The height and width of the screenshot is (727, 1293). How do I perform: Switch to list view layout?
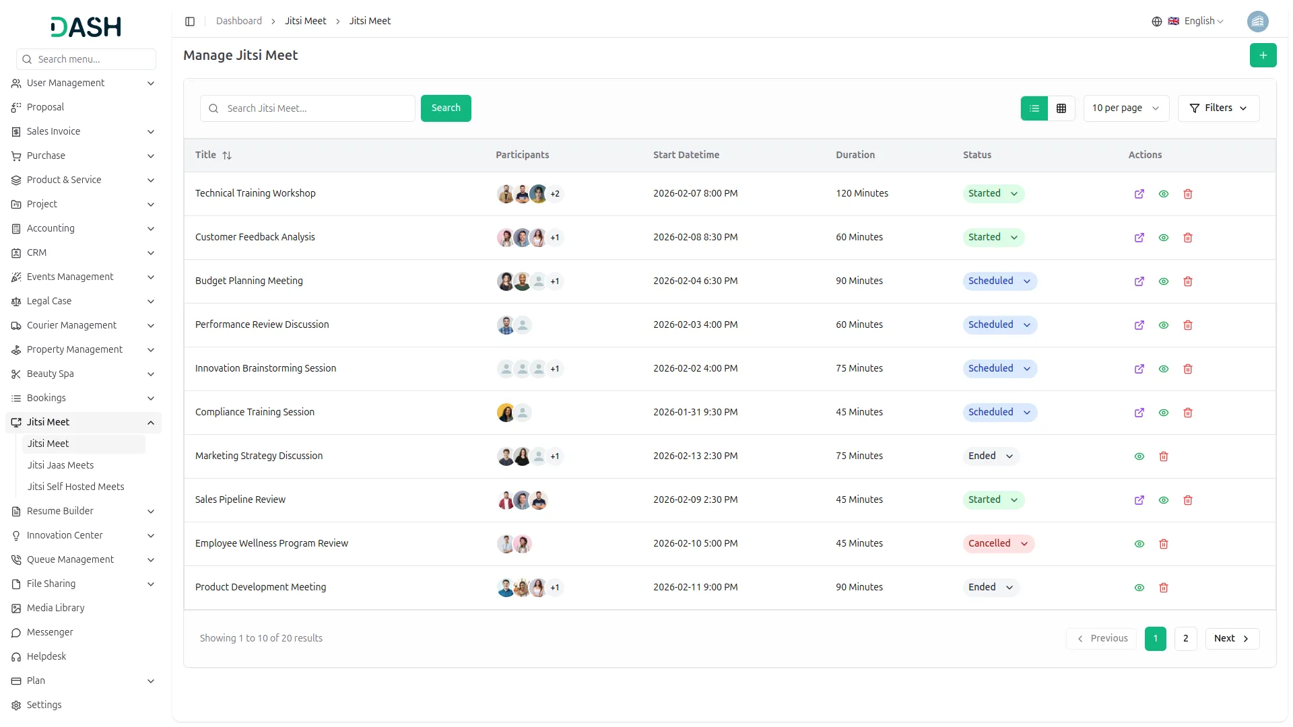pos(1034,108)
